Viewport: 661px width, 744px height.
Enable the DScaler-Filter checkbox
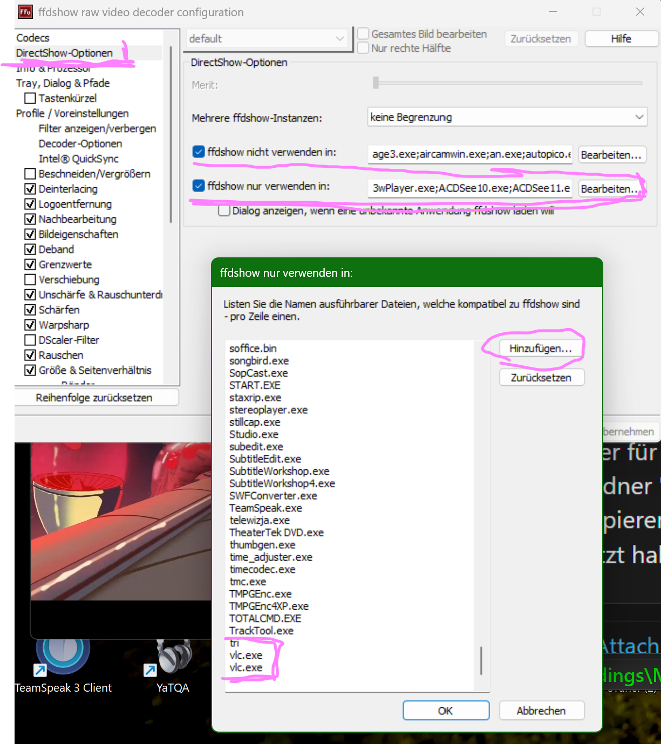coord(30,340)
